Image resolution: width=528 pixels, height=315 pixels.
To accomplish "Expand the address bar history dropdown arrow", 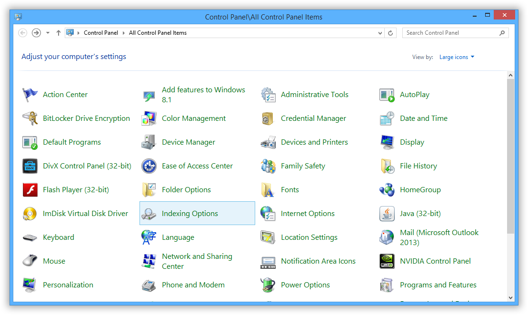I will point(380,33).
